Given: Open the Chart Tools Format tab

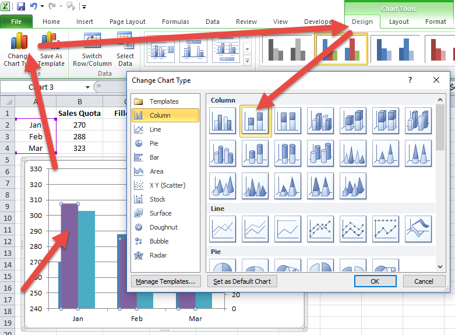Looking at the screenshot, I should point(436,22).
